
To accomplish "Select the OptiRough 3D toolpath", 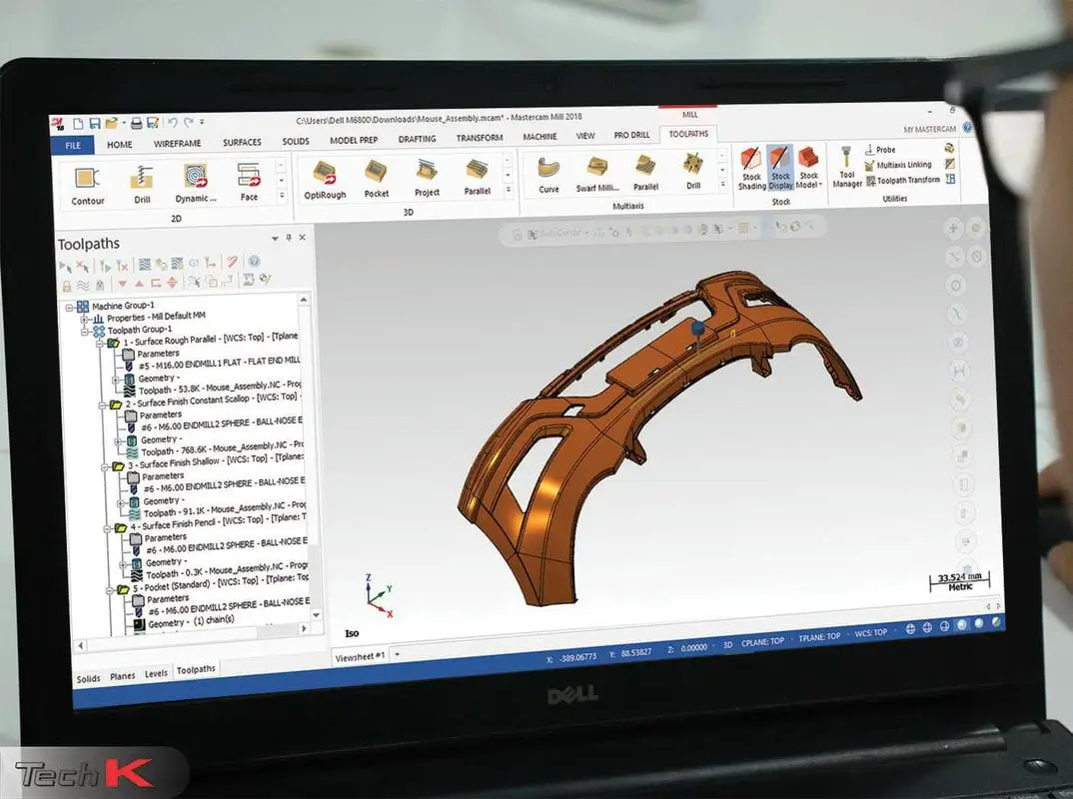I will click(325, 180).
